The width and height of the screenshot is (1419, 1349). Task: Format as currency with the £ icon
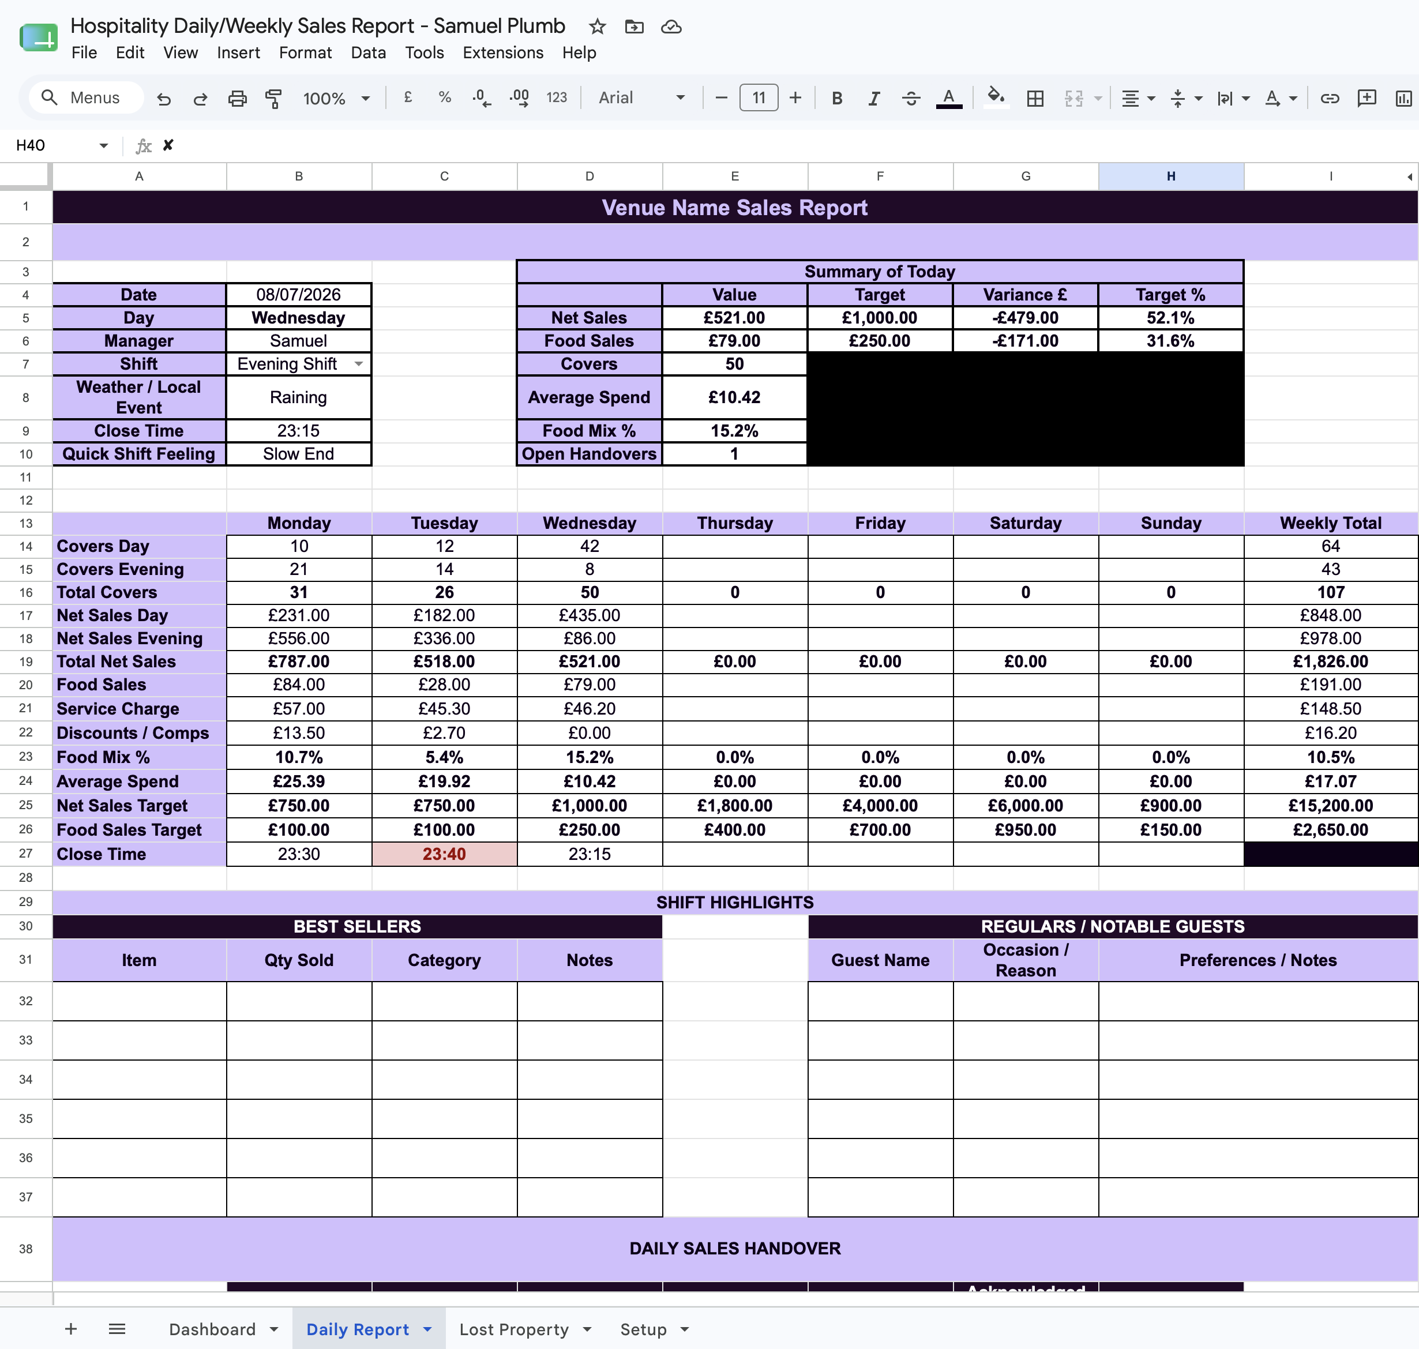pyautogui.click(x=408, y=97)
